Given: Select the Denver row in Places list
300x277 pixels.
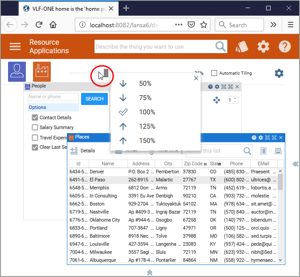Looking at the screenshot, I should (x=173, y=172).
